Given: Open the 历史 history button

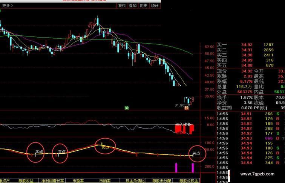Looking at the screenshot, I should pos(144,6).
